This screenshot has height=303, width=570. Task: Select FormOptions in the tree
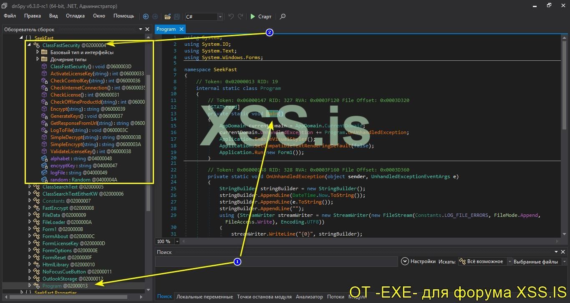(x=70, y=251)
